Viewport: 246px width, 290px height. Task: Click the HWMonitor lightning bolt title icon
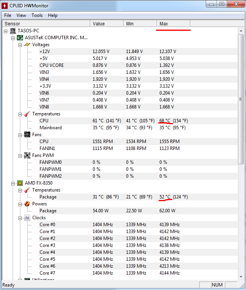[x=5, y=5]
